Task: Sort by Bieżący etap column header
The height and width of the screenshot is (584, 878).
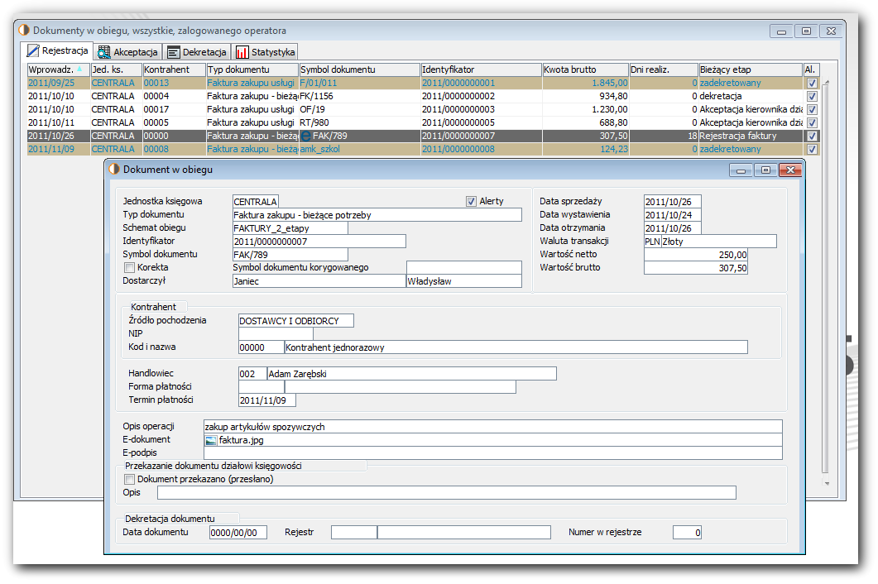Action: click(751, 69)
